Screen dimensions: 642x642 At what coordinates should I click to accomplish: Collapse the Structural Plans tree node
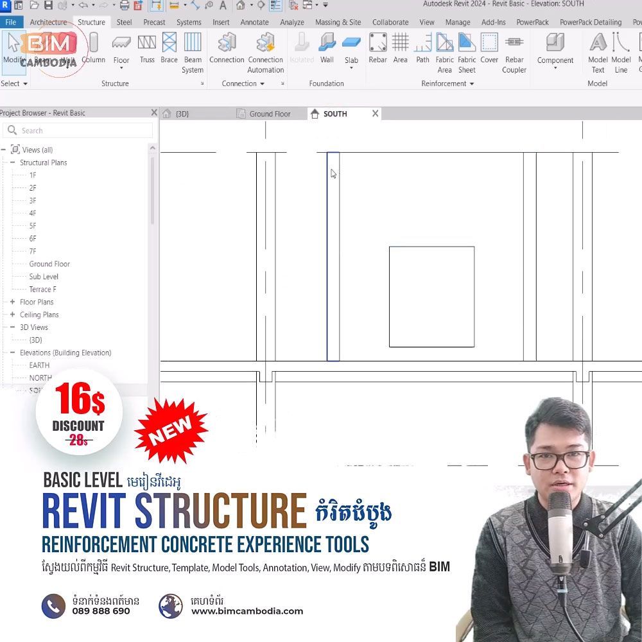(x=12, y=162)
